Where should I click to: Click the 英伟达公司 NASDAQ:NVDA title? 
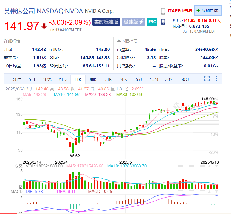tap(43, 11)
